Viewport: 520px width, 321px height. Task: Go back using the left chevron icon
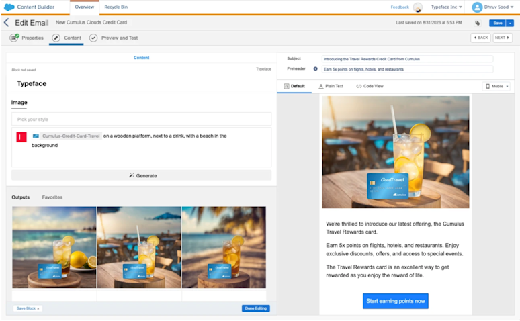point(6,23)
